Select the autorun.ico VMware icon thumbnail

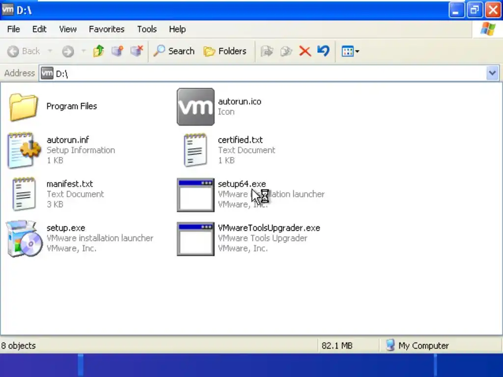(196, 107)
